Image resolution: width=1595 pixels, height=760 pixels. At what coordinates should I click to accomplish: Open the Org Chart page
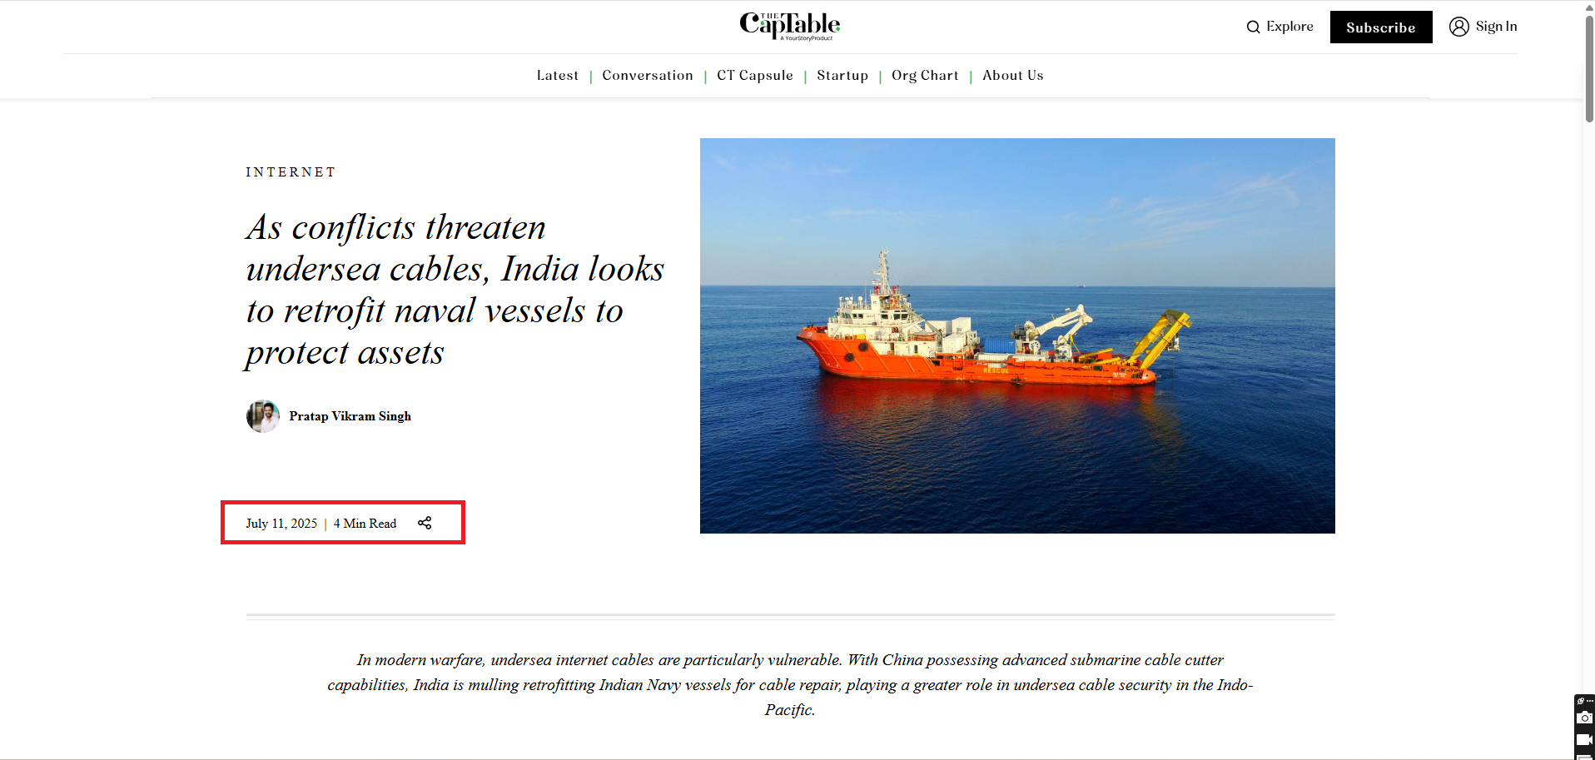click(x=925, y=75)
